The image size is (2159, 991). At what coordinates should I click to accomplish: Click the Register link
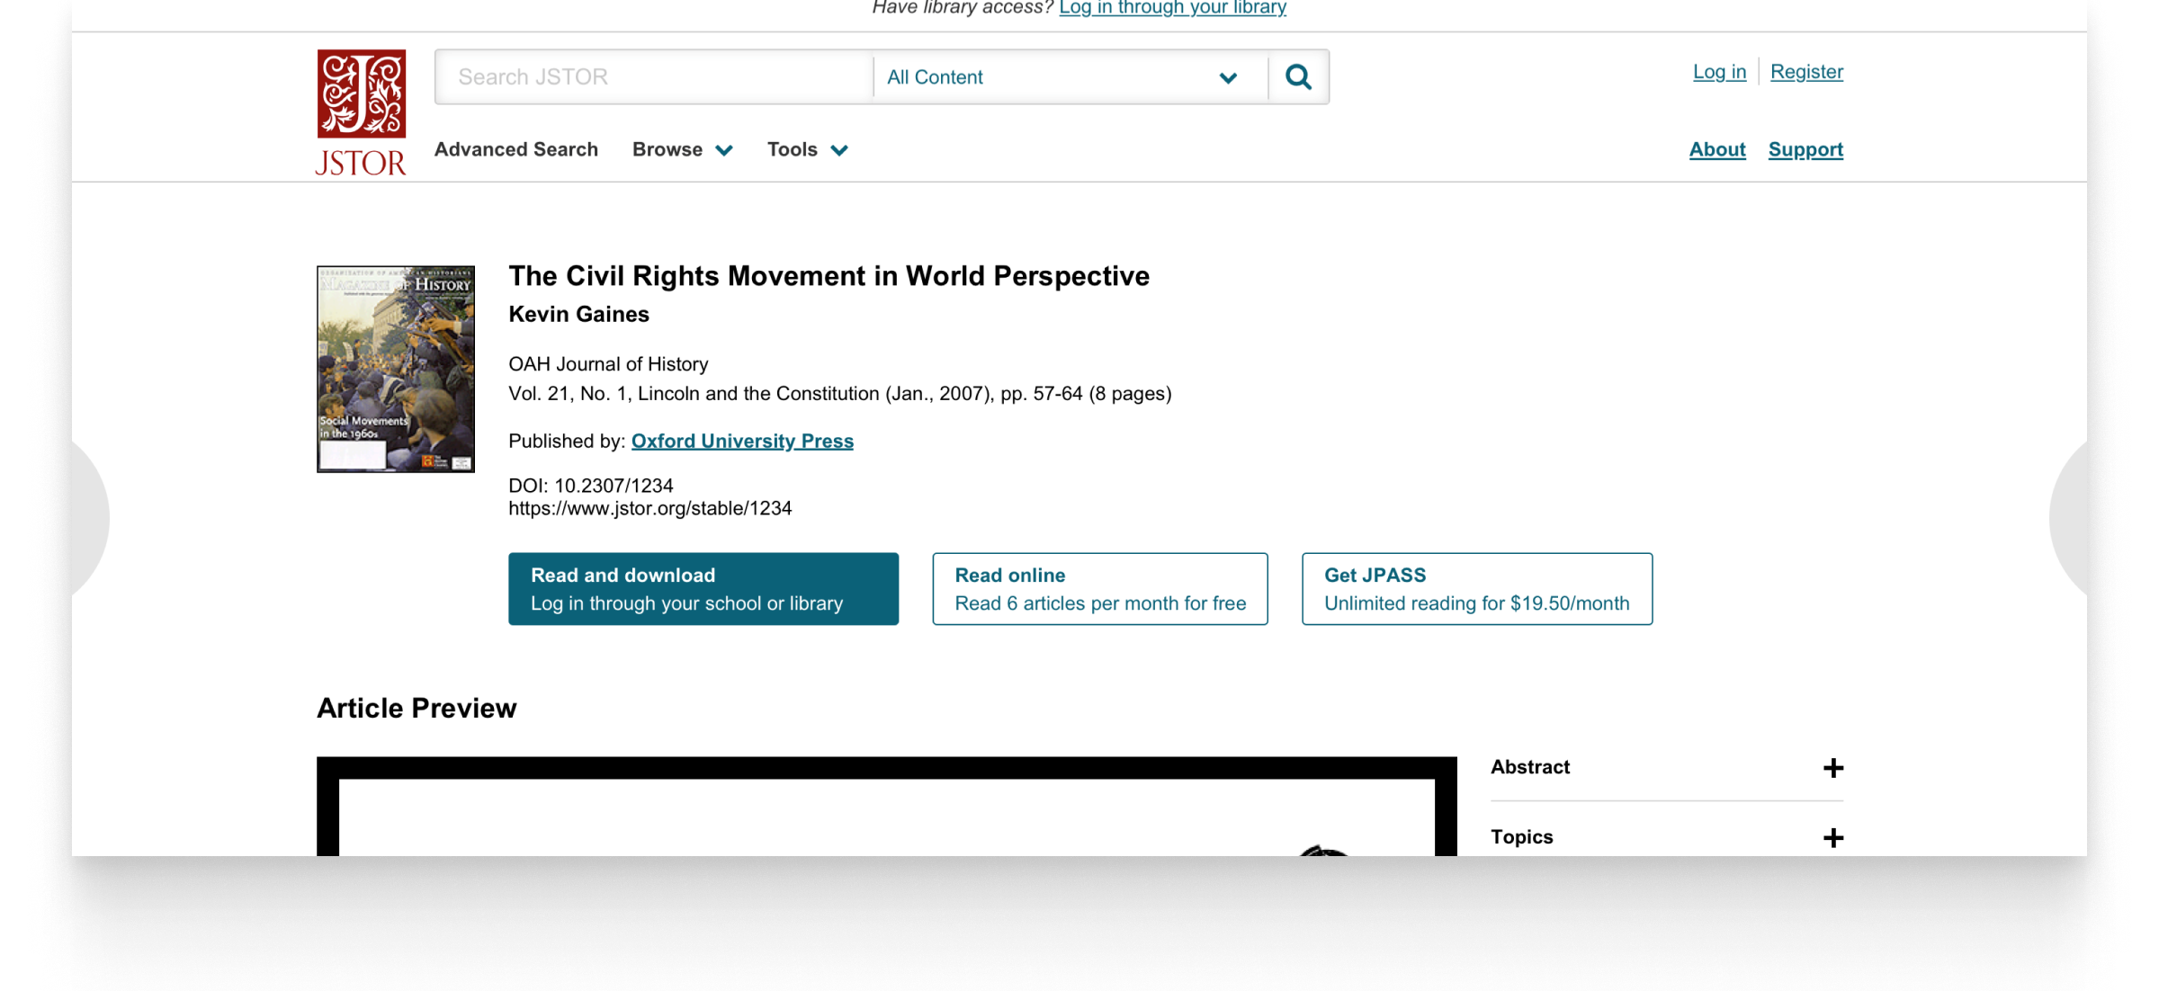(1806, 72)
